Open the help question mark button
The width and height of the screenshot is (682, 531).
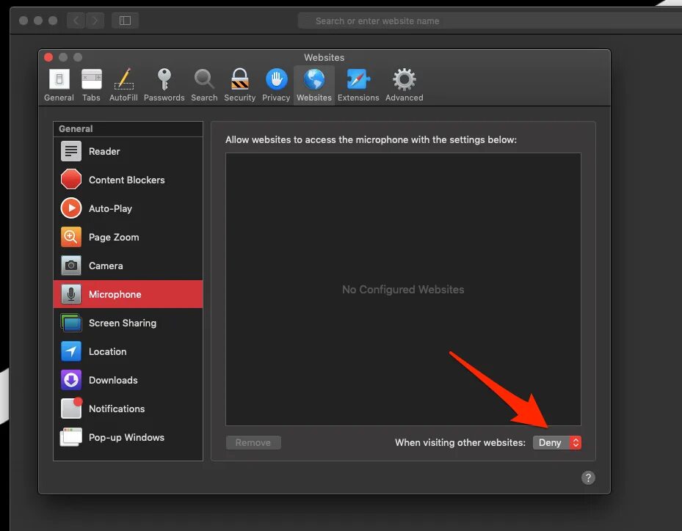coord(588,477)
